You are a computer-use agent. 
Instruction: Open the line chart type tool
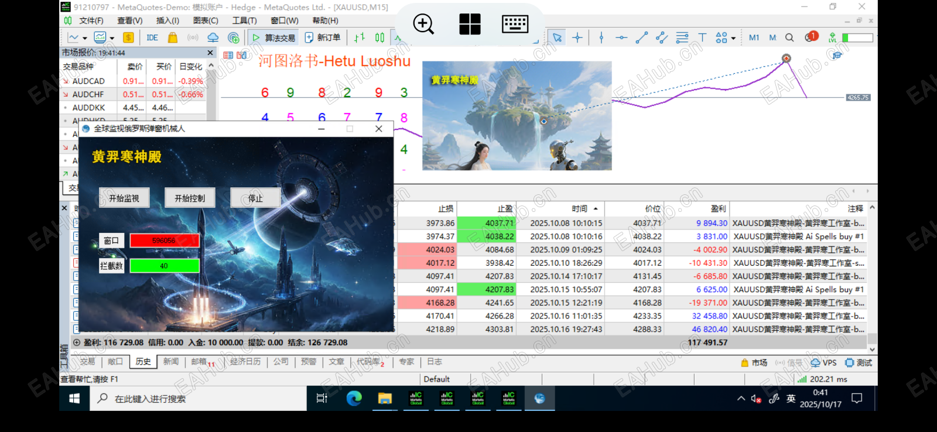coord(73,37)
